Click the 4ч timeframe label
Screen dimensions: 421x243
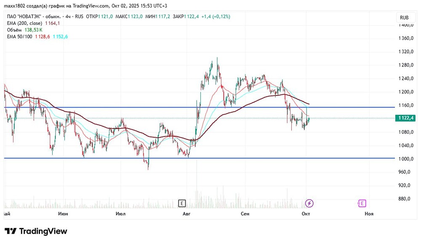point(68,17)
